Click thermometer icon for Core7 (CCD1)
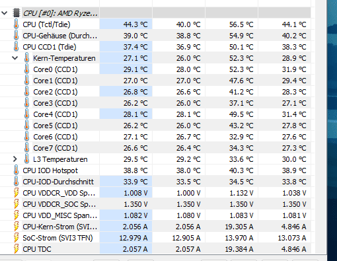337x261 pixels. [26, 148]
